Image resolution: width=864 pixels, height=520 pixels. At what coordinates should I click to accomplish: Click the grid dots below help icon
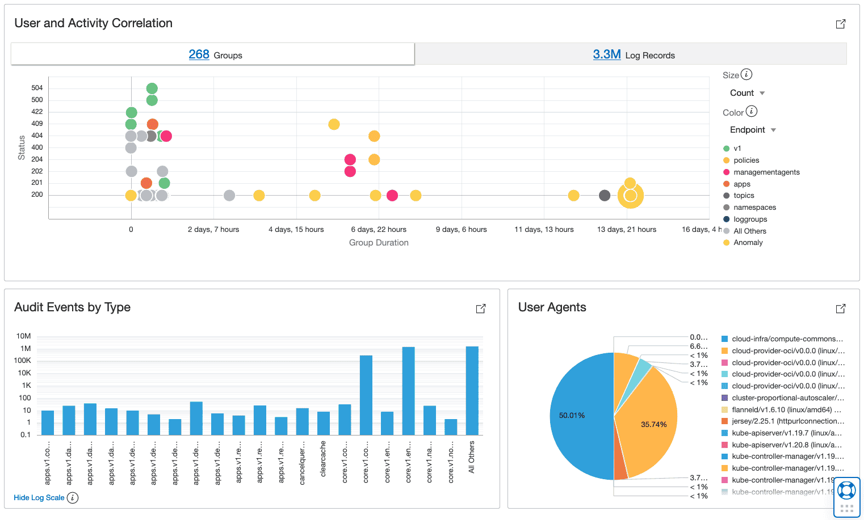846,509
